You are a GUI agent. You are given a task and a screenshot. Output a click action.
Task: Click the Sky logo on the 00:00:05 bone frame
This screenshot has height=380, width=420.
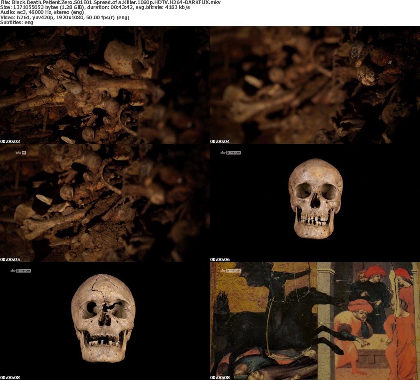pyautogui.click(x=21, y=152)
